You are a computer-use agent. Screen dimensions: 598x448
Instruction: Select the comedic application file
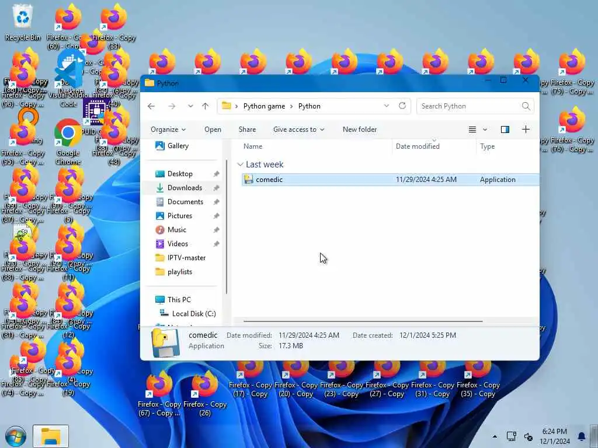point(391,180)
